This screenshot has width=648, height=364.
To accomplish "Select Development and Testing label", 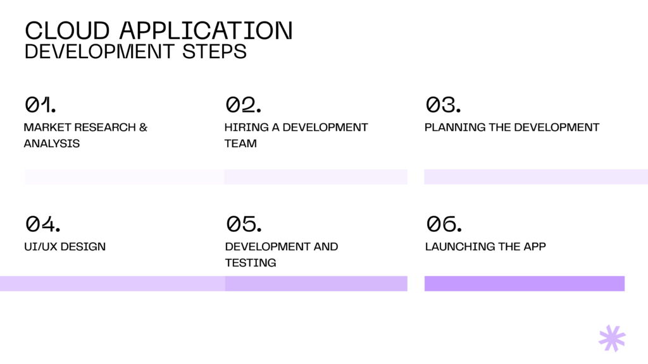I will click(x=282, y=255).
